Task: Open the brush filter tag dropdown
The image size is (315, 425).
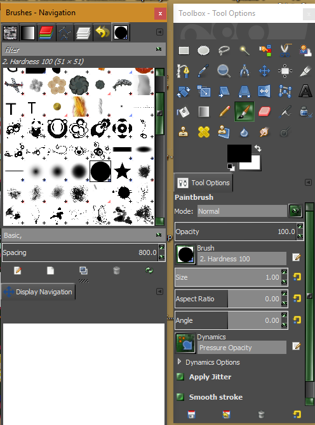Action: (159, 49)
